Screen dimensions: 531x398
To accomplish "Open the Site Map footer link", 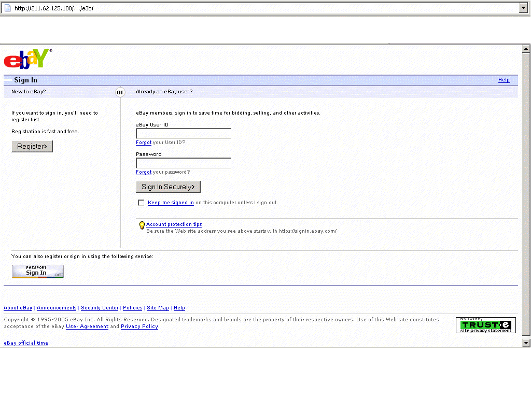I will tap(158, 308).
